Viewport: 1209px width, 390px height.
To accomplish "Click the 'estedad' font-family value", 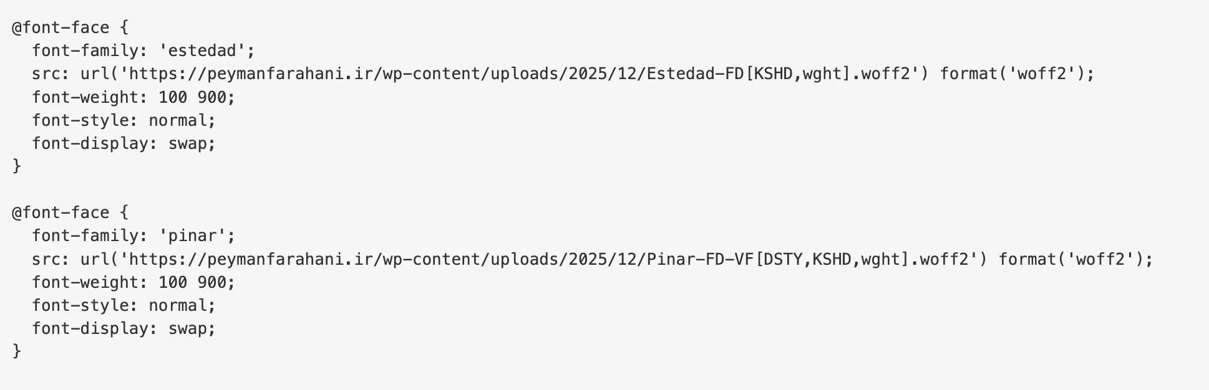I will pyautogui.click(x=206, y=50).
